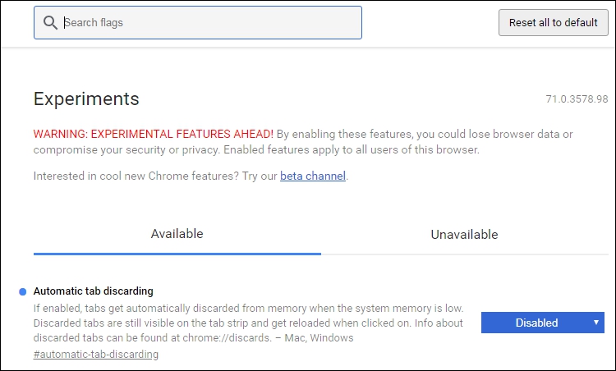Click the Interested in cool new Chrome features text
Screen dimensions: 616x371
click(x=136, y=176)
